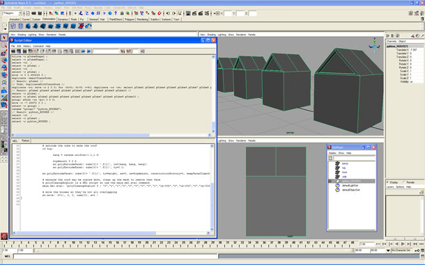Viewport: 425px width, 265px height.
Task: Switch to the Polygons shelf tab
Action: 130,19
